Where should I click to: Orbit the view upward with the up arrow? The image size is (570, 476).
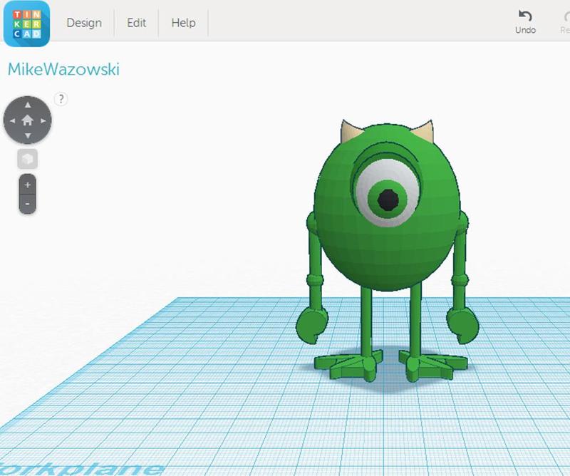coord(28,105)
